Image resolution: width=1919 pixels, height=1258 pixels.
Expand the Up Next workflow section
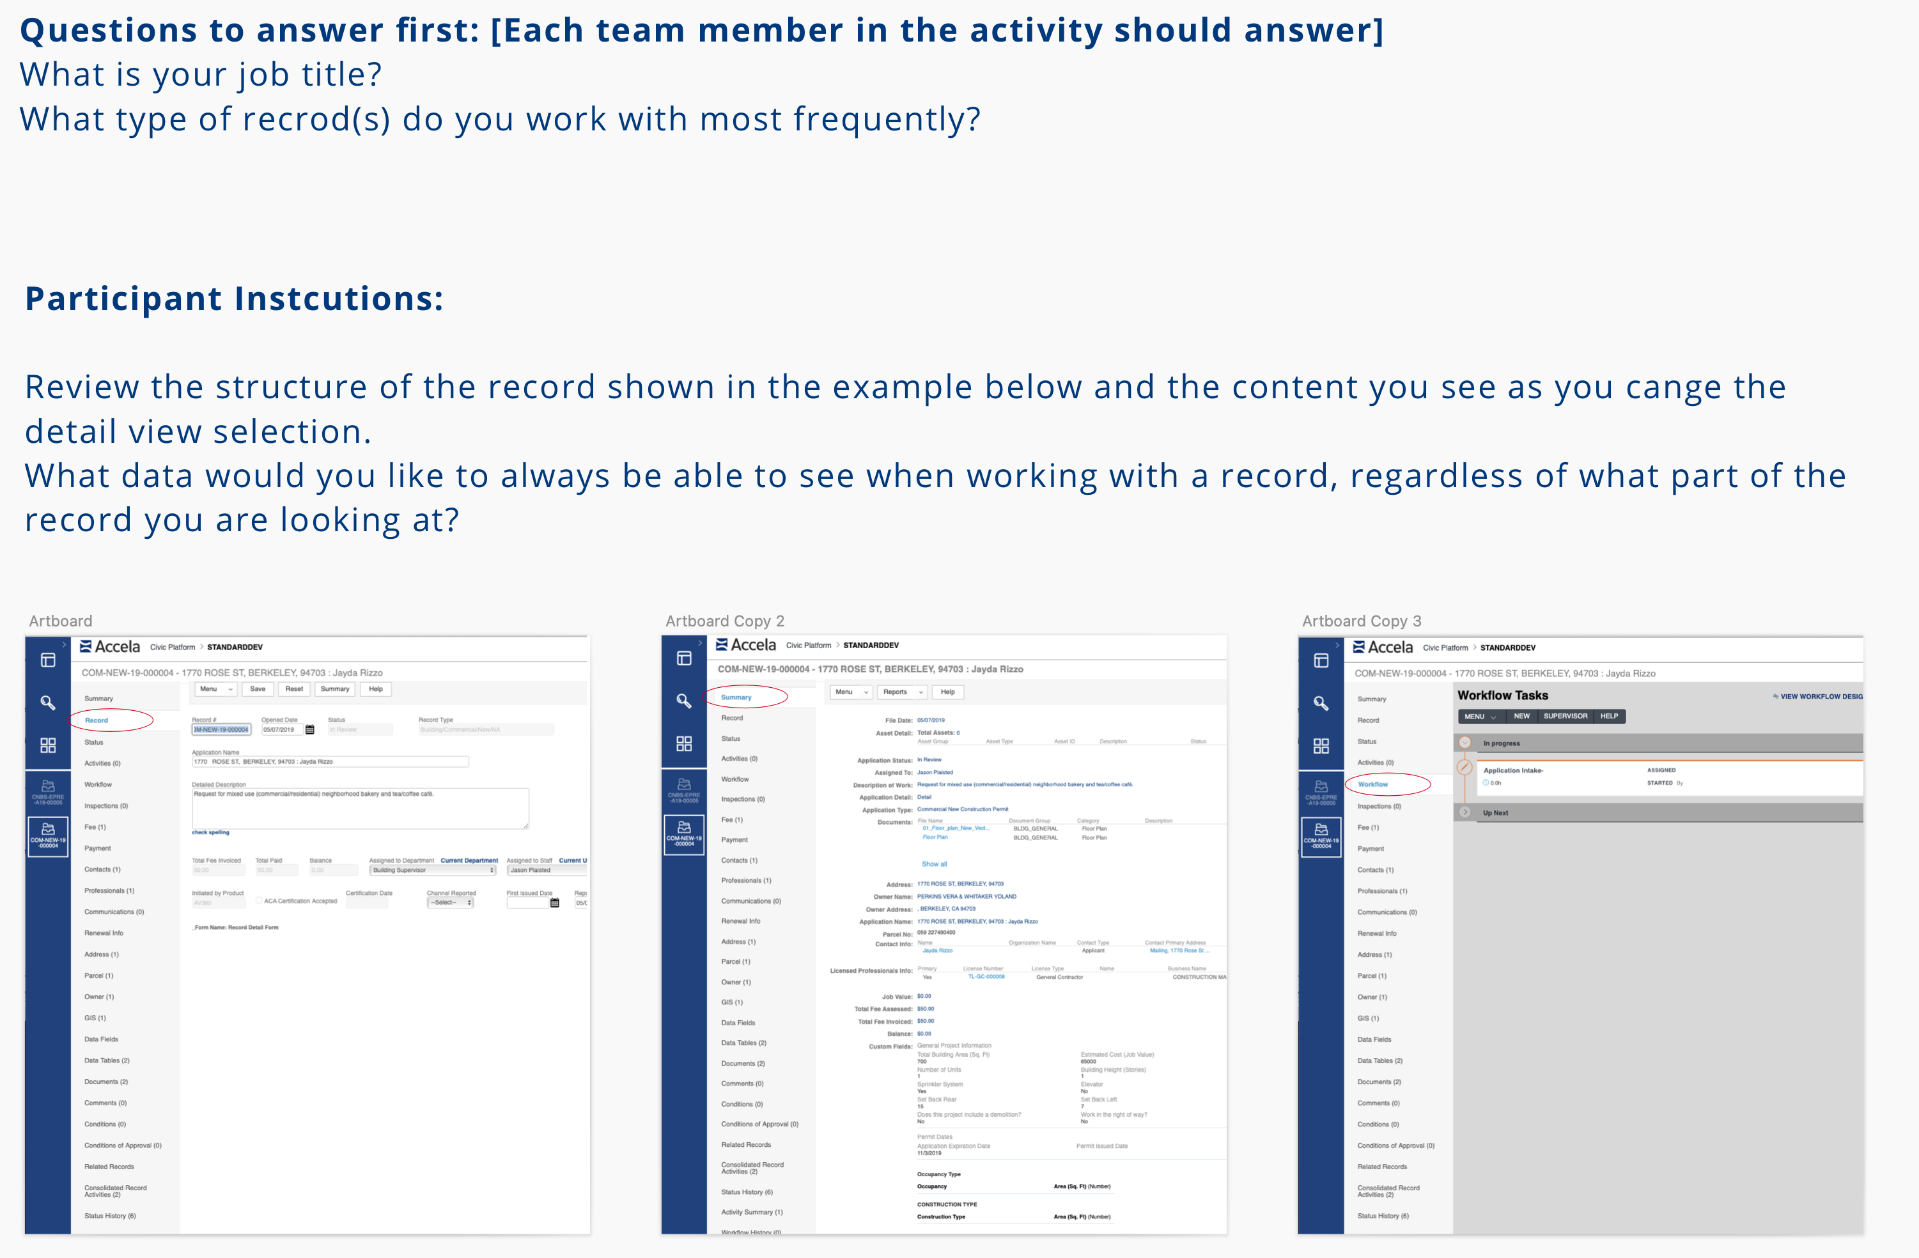point(1465,812)
